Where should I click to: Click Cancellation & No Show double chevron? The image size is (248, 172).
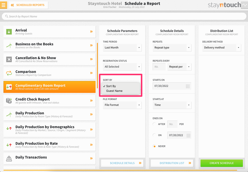click(x=91, y=59)
